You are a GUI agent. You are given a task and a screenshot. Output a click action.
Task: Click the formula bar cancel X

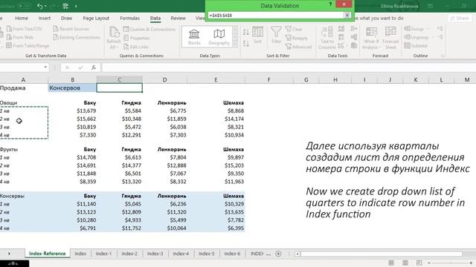point(67,67)
